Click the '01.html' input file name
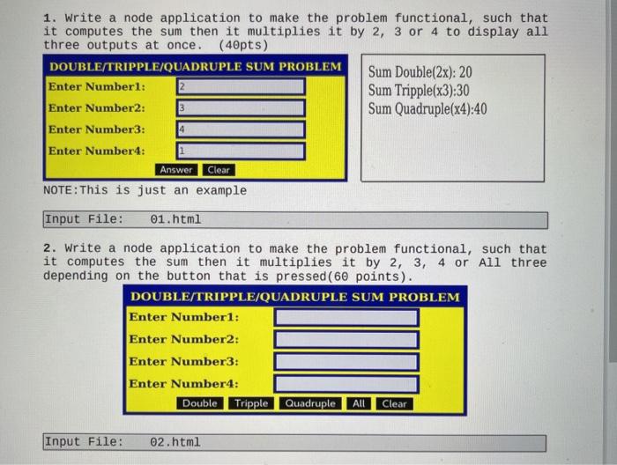This screenshot has width=617, height=465. click(175, 219)
